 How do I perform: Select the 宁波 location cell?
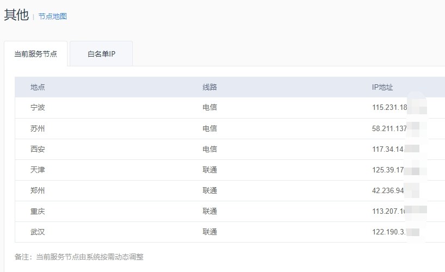coord(38,108)
